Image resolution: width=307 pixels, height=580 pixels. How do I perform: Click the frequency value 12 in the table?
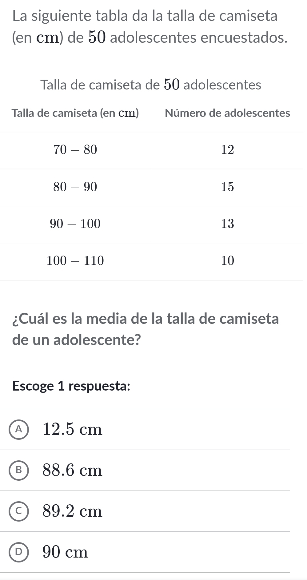tap(228, 150)
